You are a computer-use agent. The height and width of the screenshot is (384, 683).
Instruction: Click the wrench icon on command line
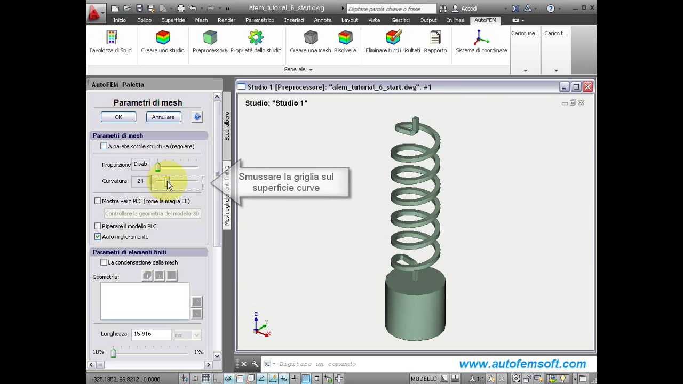coord(256,364)
